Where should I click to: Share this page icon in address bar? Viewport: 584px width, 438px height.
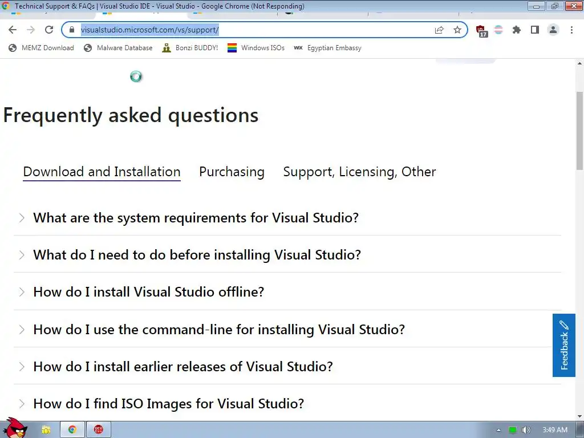click(440, 30)
